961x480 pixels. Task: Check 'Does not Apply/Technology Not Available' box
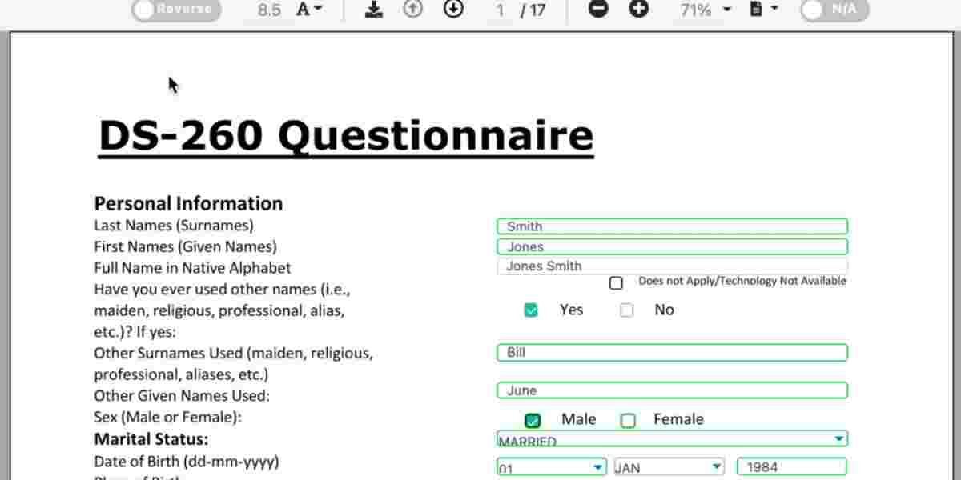tap(616, 282)
